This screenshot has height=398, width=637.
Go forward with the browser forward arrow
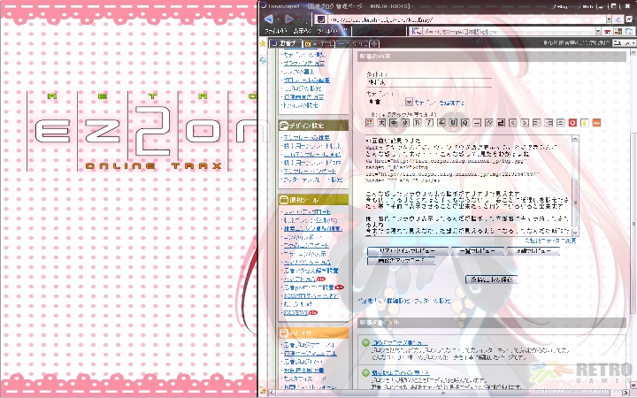[x=288, y=19]
